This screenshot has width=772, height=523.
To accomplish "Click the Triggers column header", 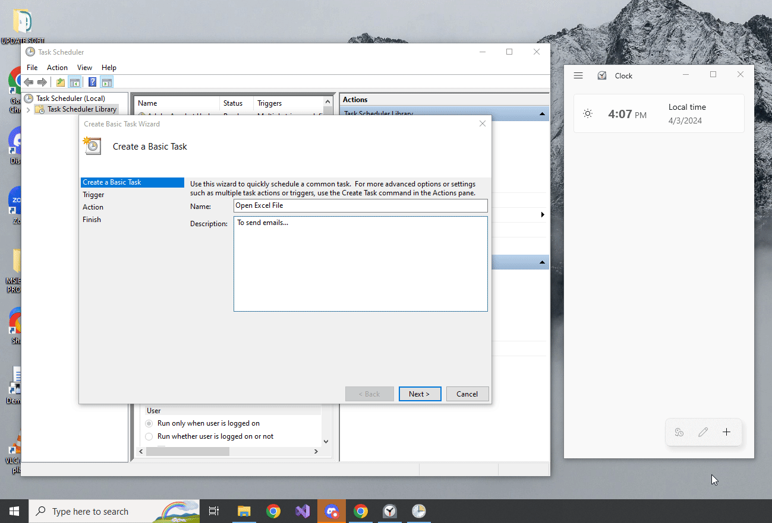I will pyautogui.click(x=288, y=103).
